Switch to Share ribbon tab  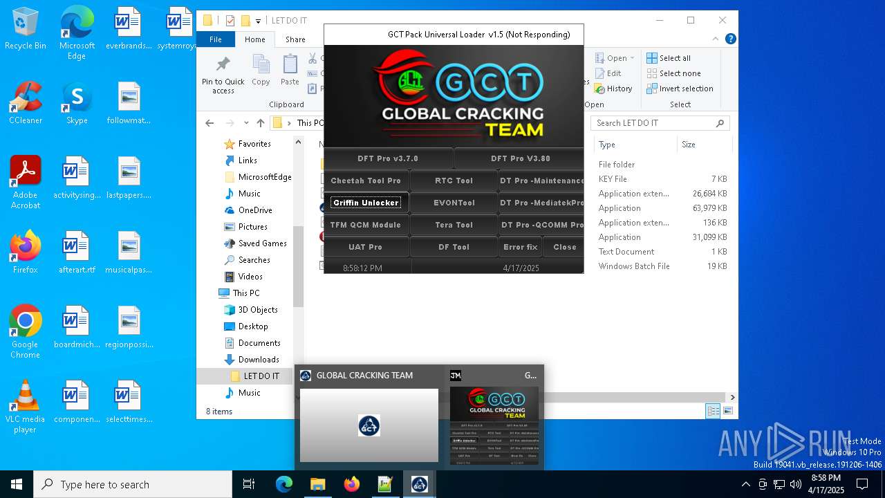point(295,39)
